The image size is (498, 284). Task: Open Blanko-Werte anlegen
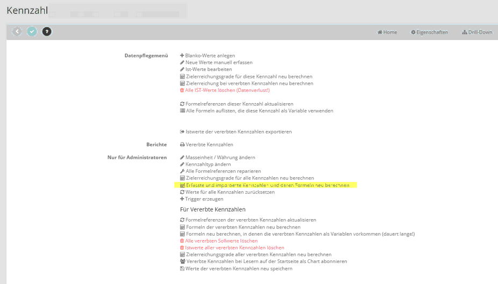[210, 55]
